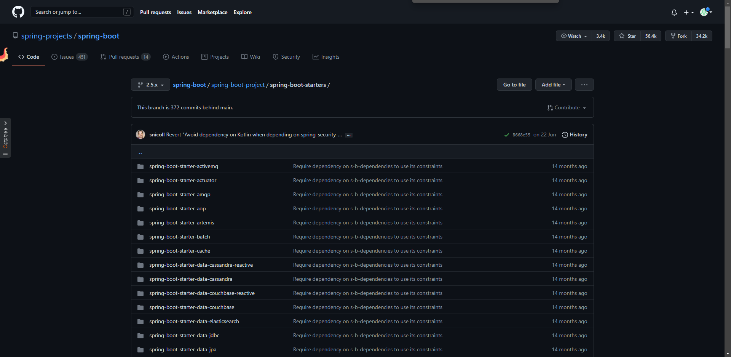The width and height of the screenshot is (731, 357).
Task: Click folder icon for spring-boot-starter-data-elasticsearch
Action: click(x=140, y=322)
